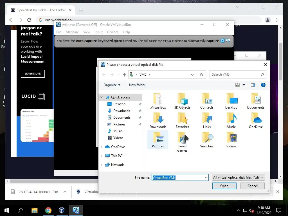Open the view options dropdown arrow
The width and height of the screenshot is (288, 216).
click(x=244, y=85)
